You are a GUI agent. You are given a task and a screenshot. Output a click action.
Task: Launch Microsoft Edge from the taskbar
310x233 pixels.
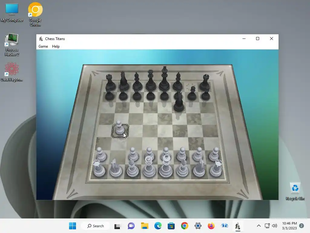tap(158, 226)
